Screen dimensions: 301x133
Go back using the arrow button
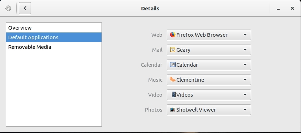[x=25, y=8]
